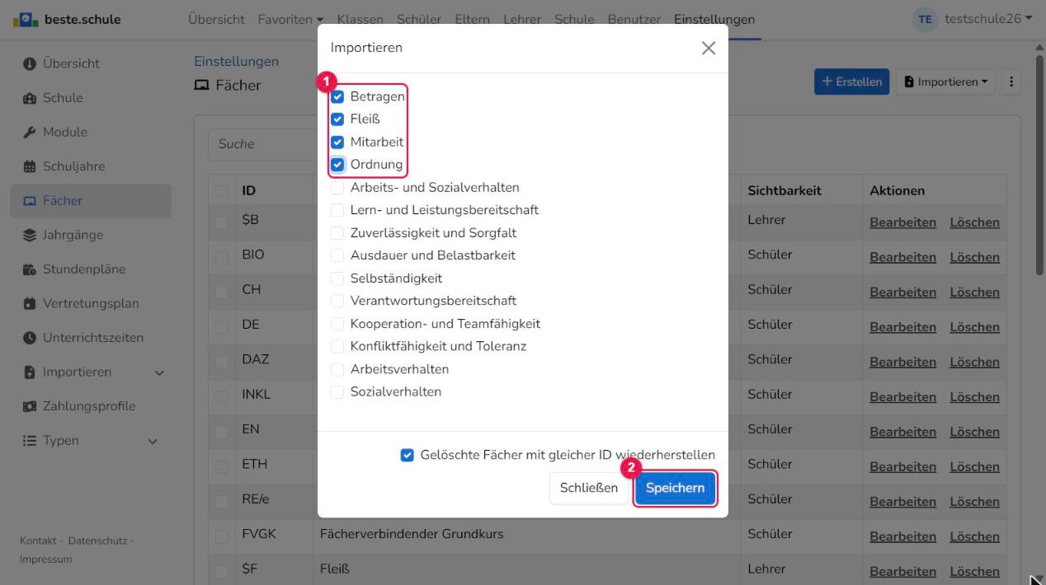Uncheck the Mitarbeit checkbox
This screenshot has height=585, width=1046.
coord(337,142)
